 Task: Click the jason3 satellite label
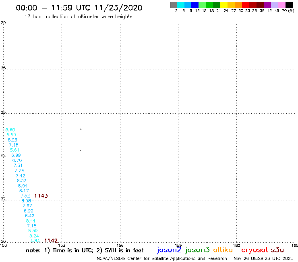click(x=197, y=250)
